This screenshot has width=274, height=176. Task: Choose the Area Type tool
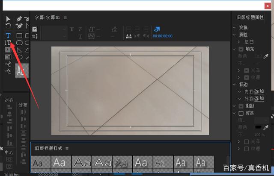8,50
